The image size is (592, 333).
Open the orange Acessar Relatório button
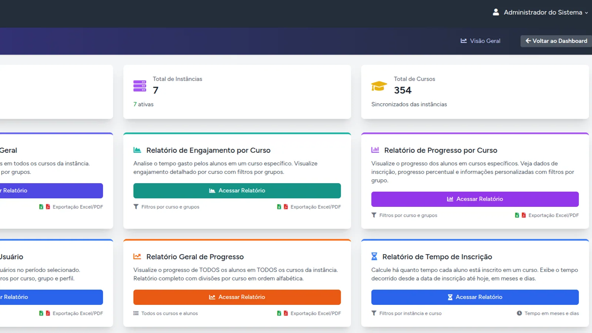point(237,297)
